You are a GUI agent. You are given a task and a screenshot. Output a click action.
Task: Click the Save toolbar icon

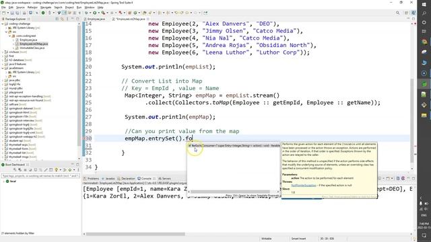(x=13, y=13)
